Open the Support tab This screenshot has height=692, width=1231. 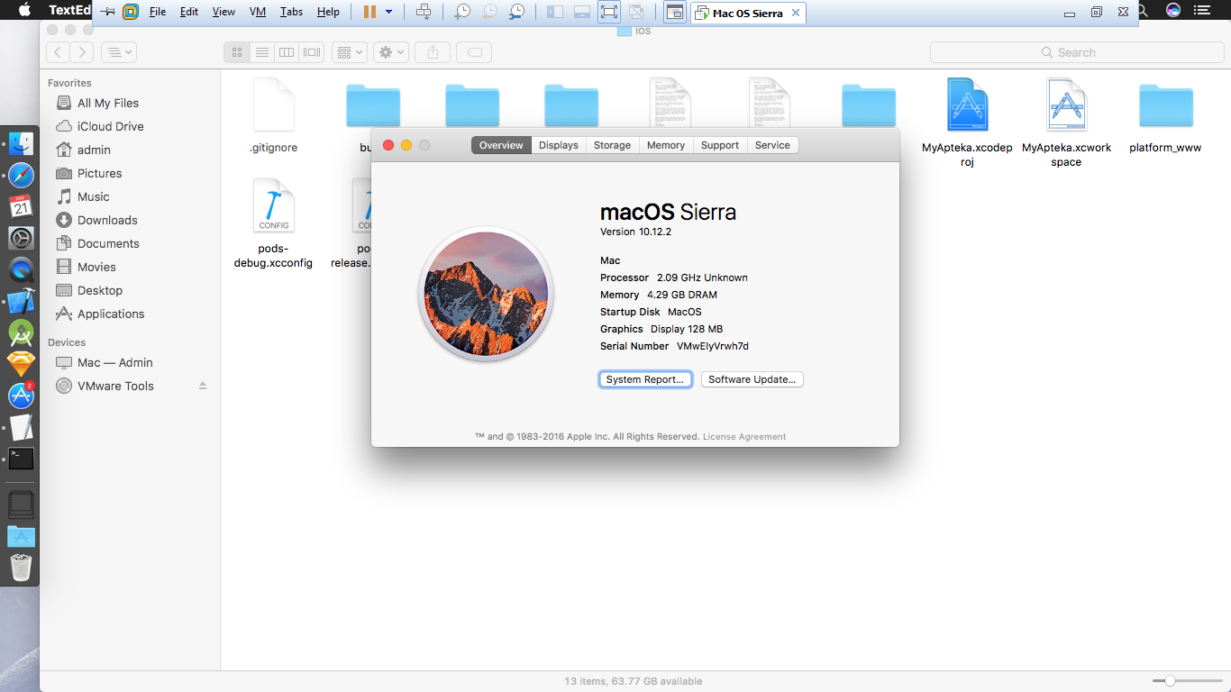pos(720,145)
